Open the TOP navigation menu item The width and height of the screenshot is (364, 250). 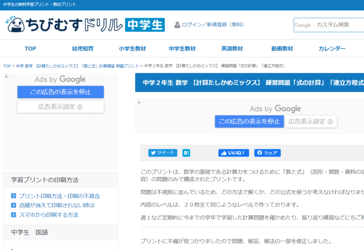30,48
